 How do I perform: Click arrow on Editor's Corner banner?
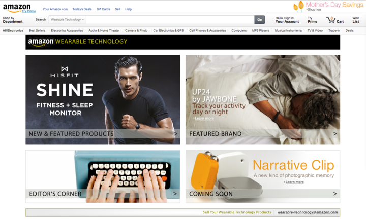coord(175,194)
